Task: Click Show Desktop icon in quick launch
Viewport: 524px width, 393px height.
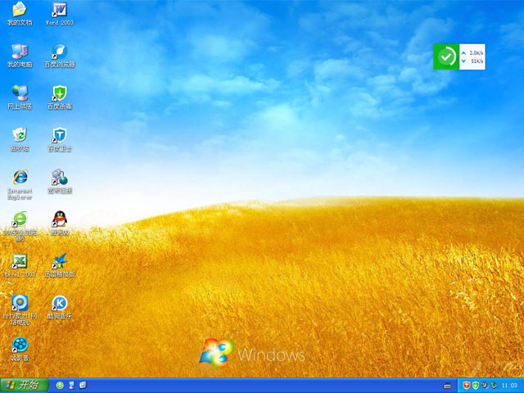Action: click(71, 386)
